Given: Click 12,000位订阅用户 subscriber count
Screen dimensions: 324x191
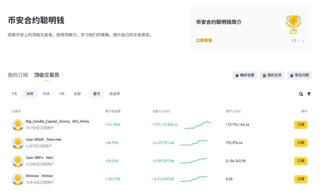Looking at the screenshot, I should click(x=40, y=164).
